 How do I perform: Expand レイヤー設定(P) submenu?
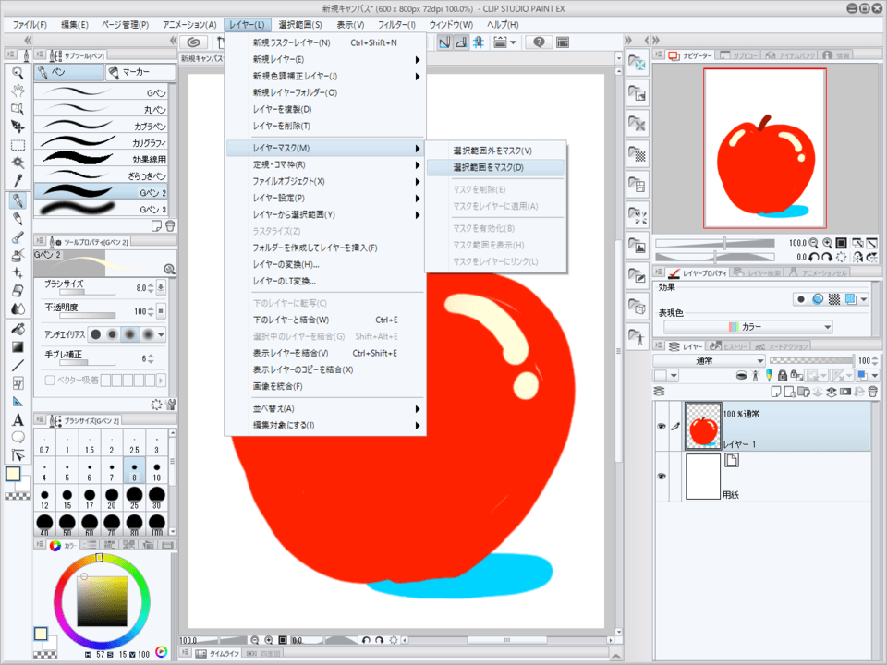(418, 199)
